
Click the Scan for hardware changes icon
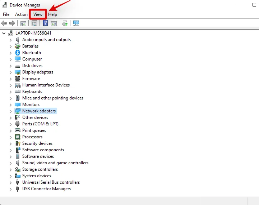pyautogui.click(x=76, y=23)
